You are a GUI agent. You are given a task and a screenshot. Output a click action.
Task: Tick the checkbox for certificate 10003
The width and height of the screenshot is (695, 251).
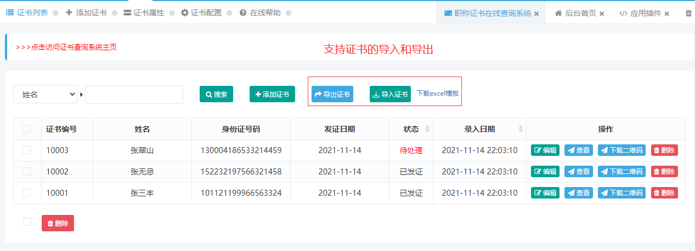(x=27, y=150)
